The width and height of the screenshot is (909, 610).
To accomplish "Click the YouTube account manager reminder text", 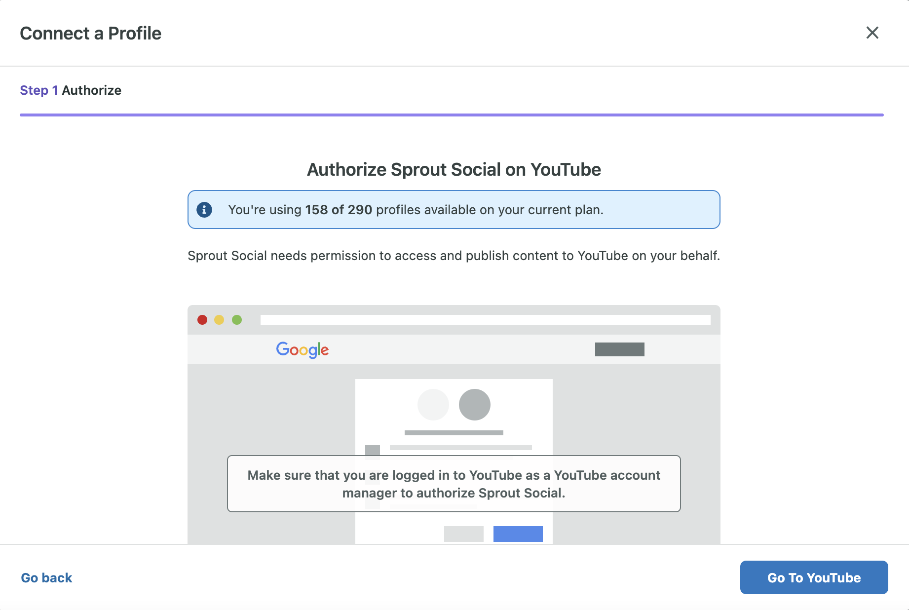I will coord(454,484).
